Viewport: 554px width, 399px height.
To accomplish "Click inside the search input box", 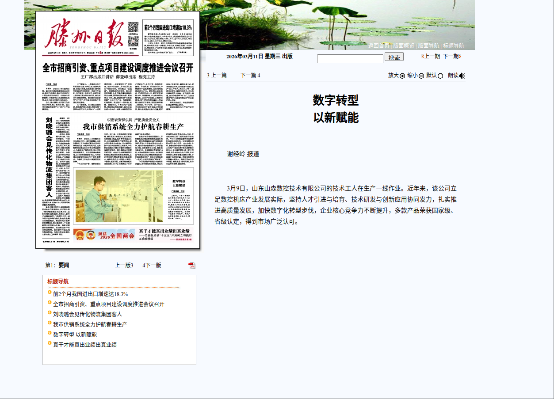I will click(350, 58).
